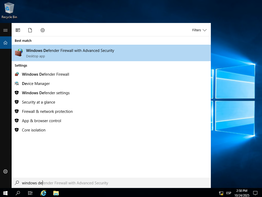This screenshot has width=262, height=197.
Task: Click the small firewall icon beside Windows Defender Firewall
Action: (17, 74)
